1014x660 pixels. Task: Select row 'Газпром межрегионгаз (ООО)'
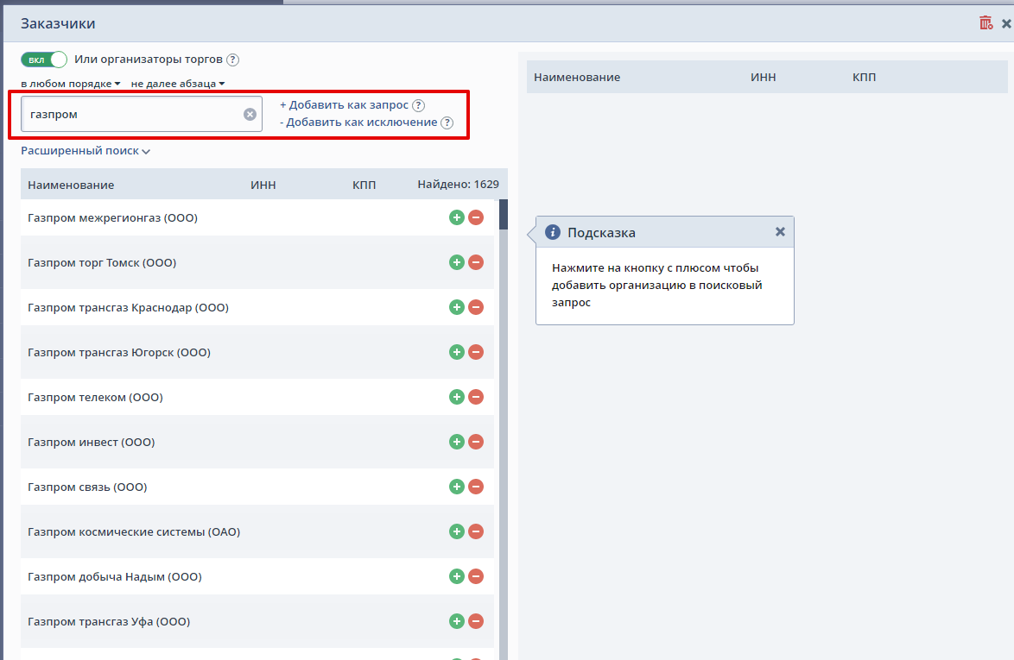click(x=257, y=217)
